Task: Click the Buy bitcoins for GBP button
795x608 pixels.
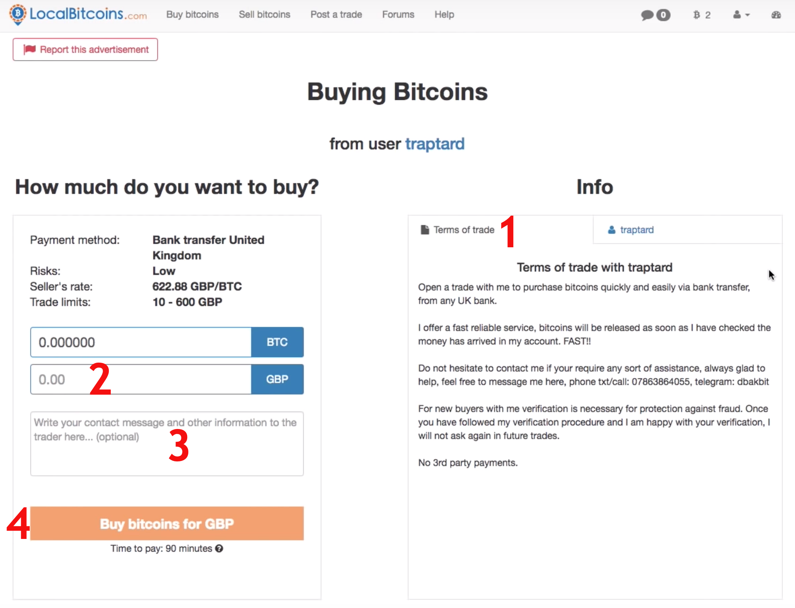Action: [167, 524]
